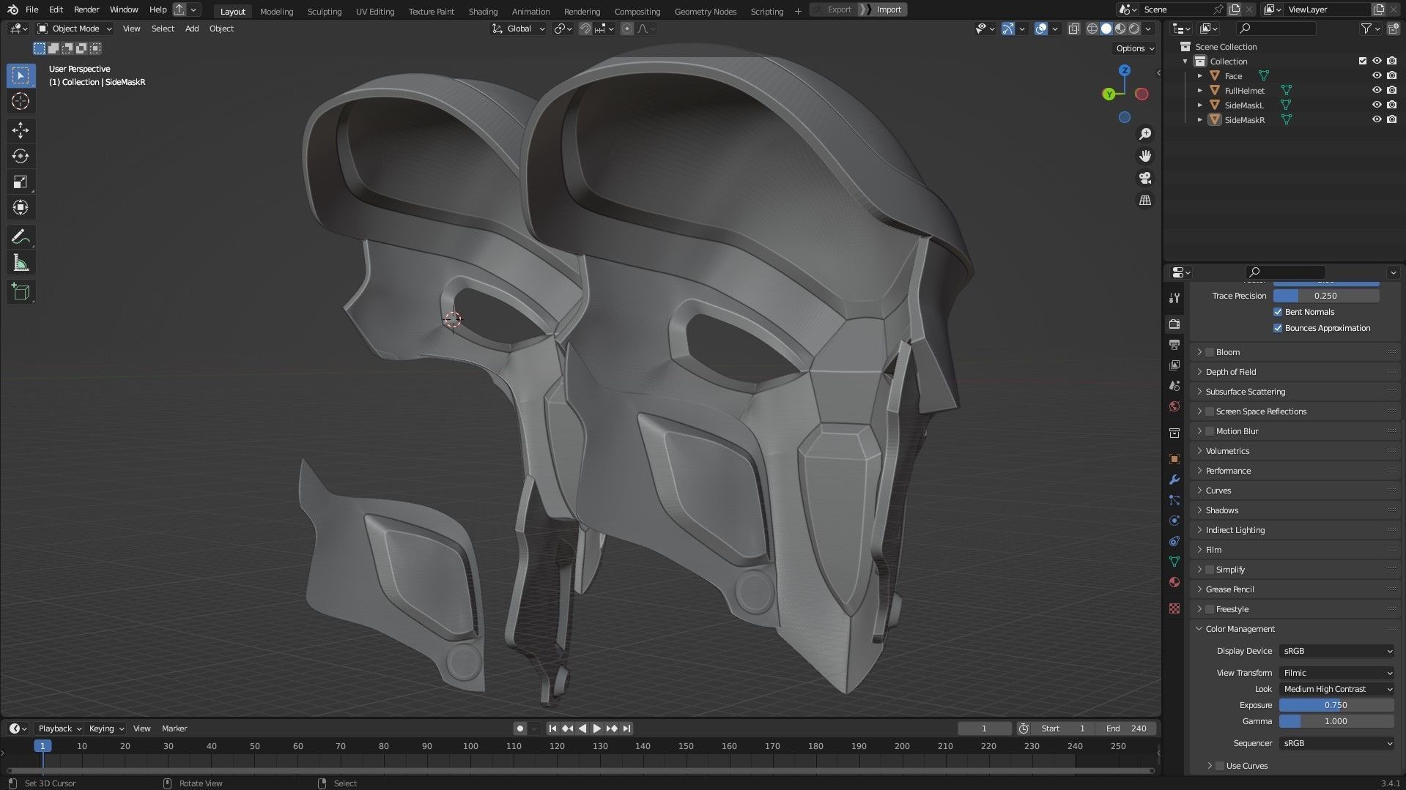
Task: Select the Move tool in toolbar
Action: [x=21, y=130]
